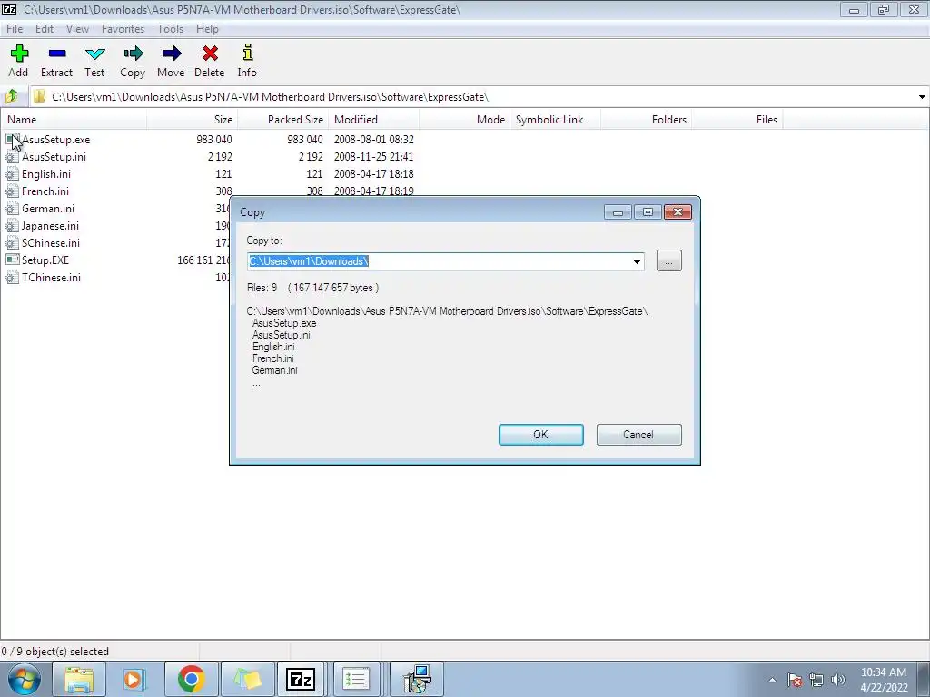Open Google Chrome from taskbar
This screenshot has width=930, height=697.
click(x=191, y=679)
